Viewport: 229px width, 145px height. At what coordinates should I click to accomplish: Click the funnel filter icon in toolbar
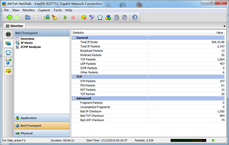point(92,17)
